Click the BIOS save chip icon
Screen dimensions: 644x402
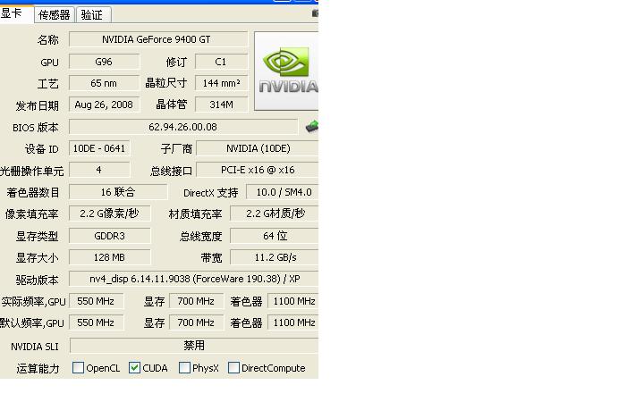(312, 126)
